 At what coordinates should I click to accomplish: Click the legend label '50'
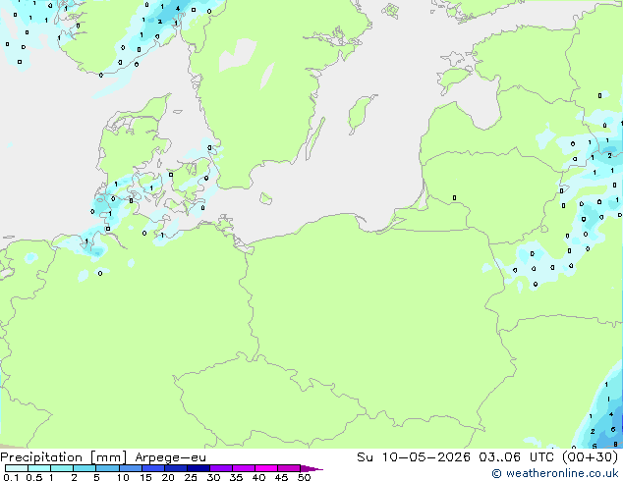(x=304, y=477)
